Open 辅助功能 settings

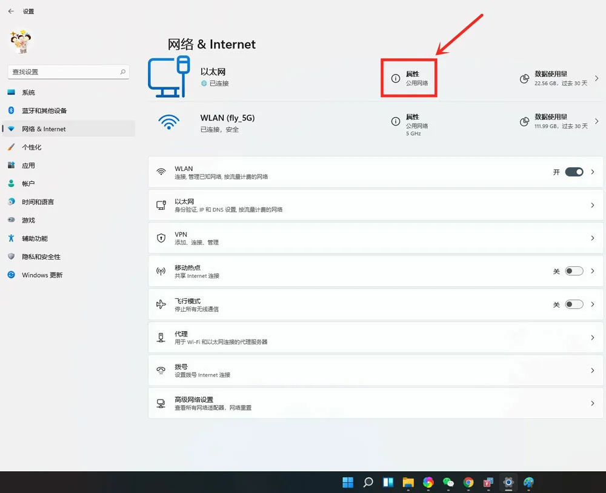click(69, 238)
